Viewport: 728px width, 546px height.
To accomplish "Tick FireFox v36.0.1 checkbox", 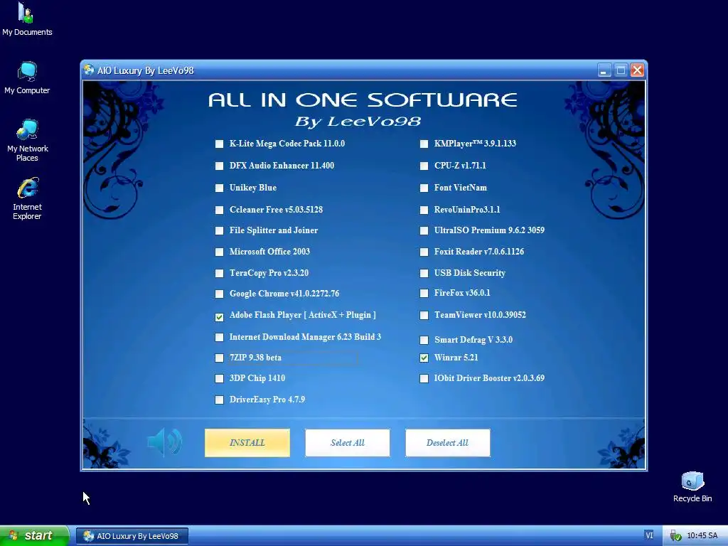I will (x=424, y=294).
